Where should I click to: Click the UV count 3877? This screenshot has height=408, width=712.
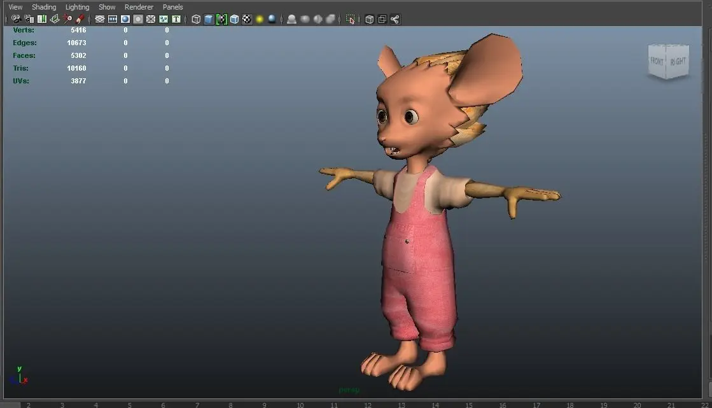tap(78, 81)
